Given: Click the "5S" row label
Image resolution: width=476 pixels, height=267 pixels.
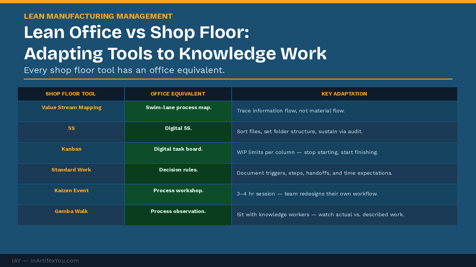Looking at the screenshot, I should (71, 128).
